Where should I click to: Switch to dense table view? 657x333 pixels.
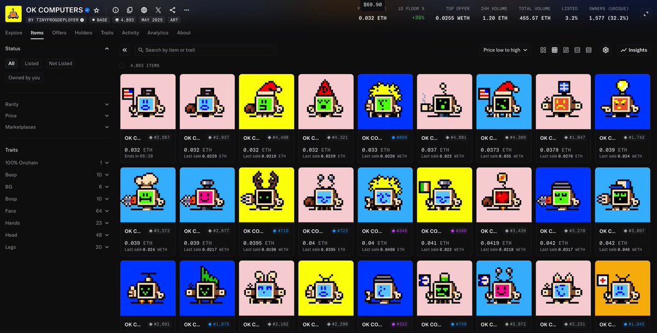click(x=589, y=50)
